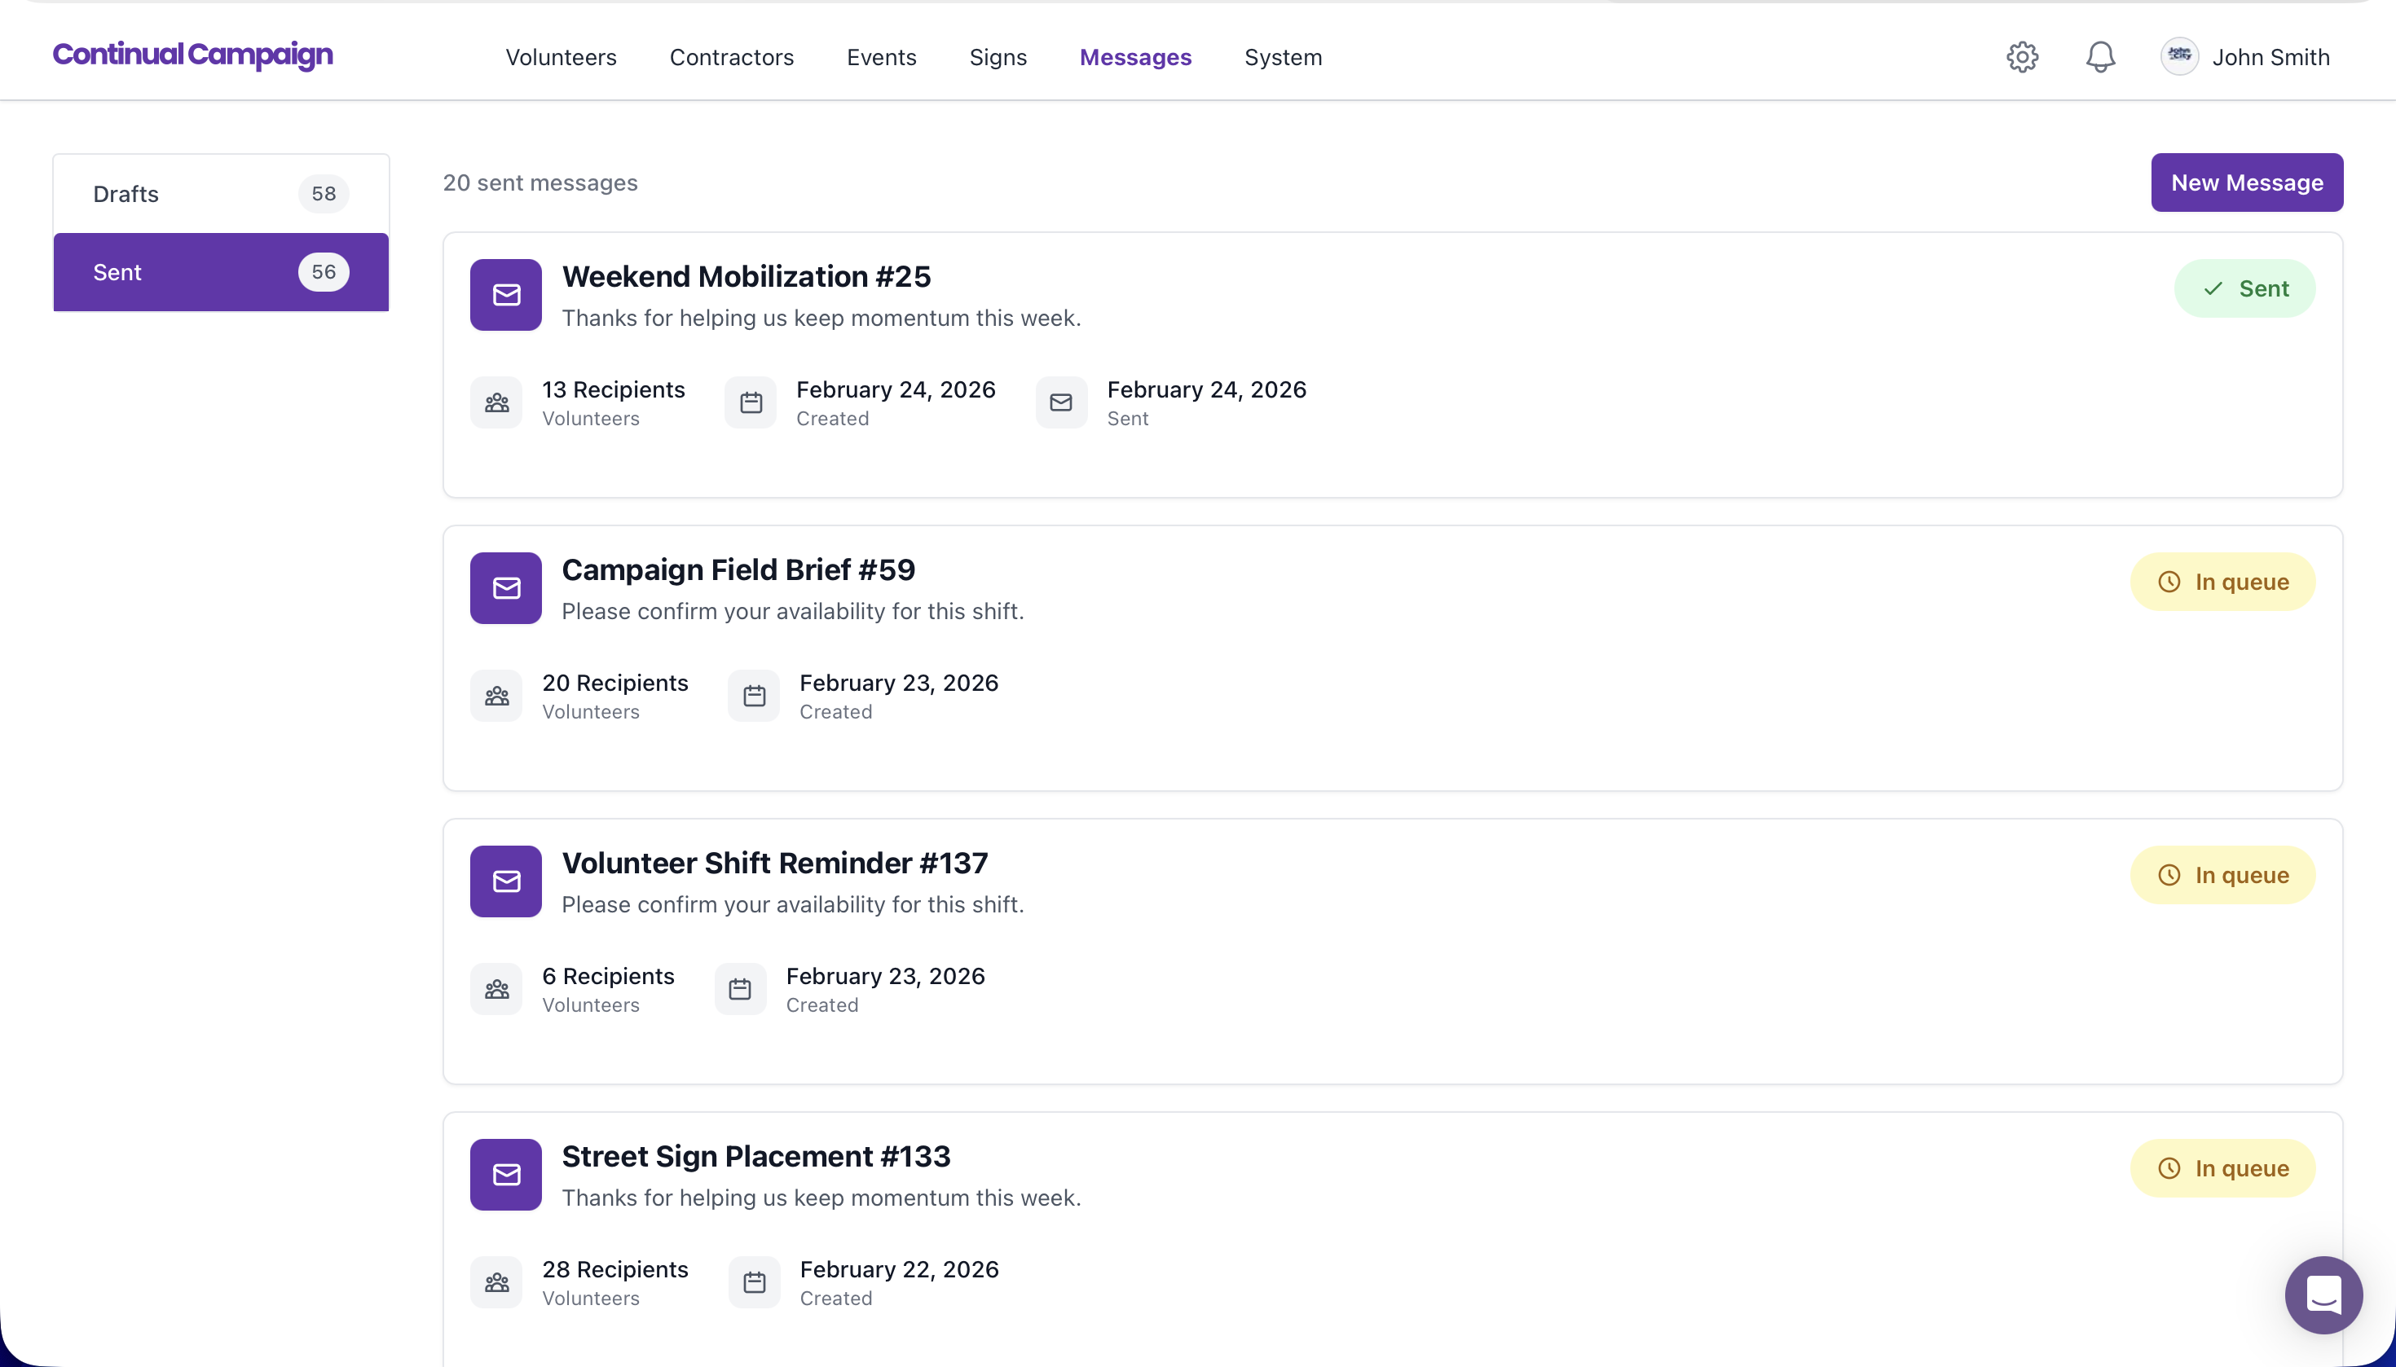
Task: Open the Volunteer Shift Reminder #137 title
Action: point(774,863)
